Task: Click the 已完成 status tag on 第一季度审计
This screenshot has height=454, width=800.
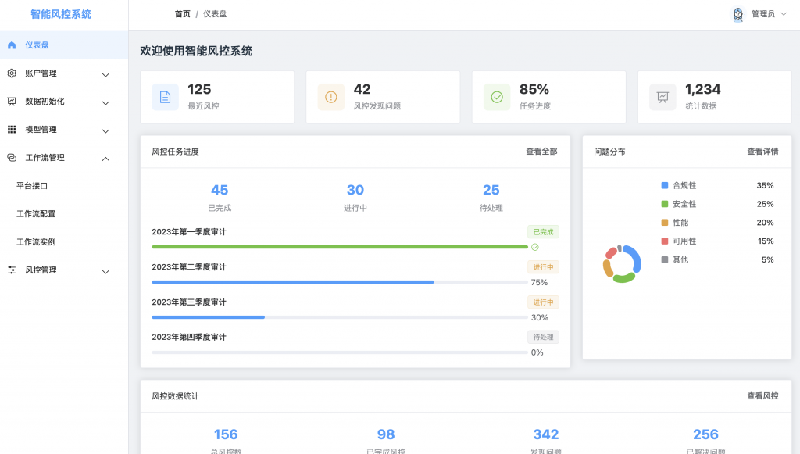Action: tap(542, 231)
